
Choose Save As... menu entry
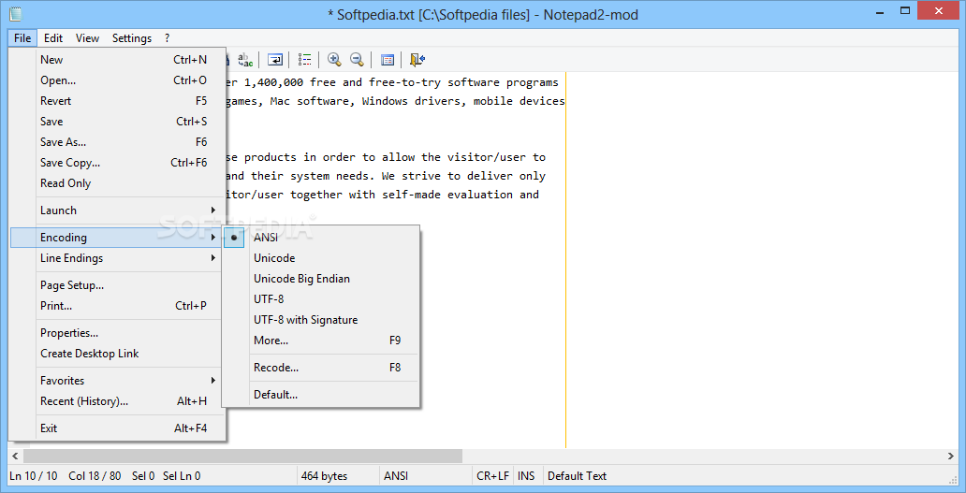pos(118,142)
